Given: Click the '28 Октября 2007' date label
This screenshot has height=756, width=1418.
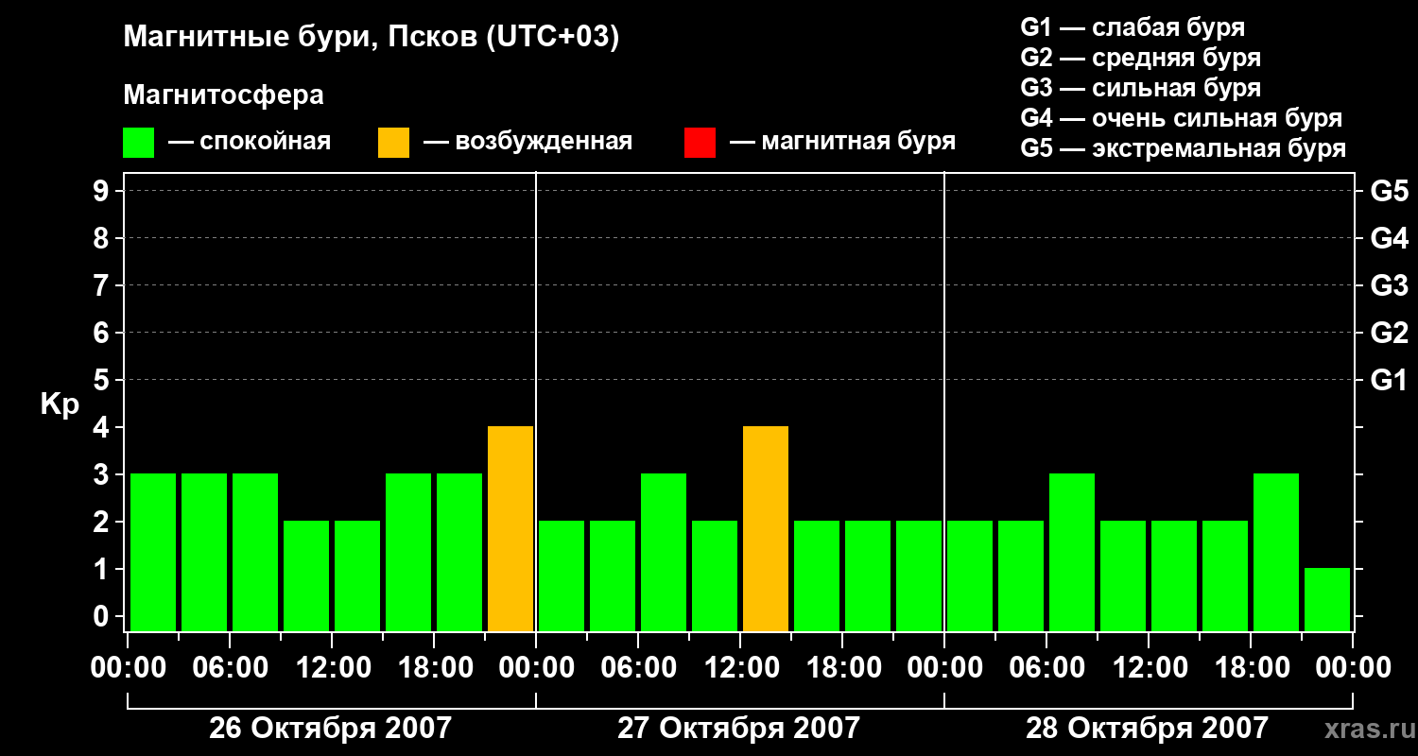Looking at the screenshot, I should (x=1148, y=729).
